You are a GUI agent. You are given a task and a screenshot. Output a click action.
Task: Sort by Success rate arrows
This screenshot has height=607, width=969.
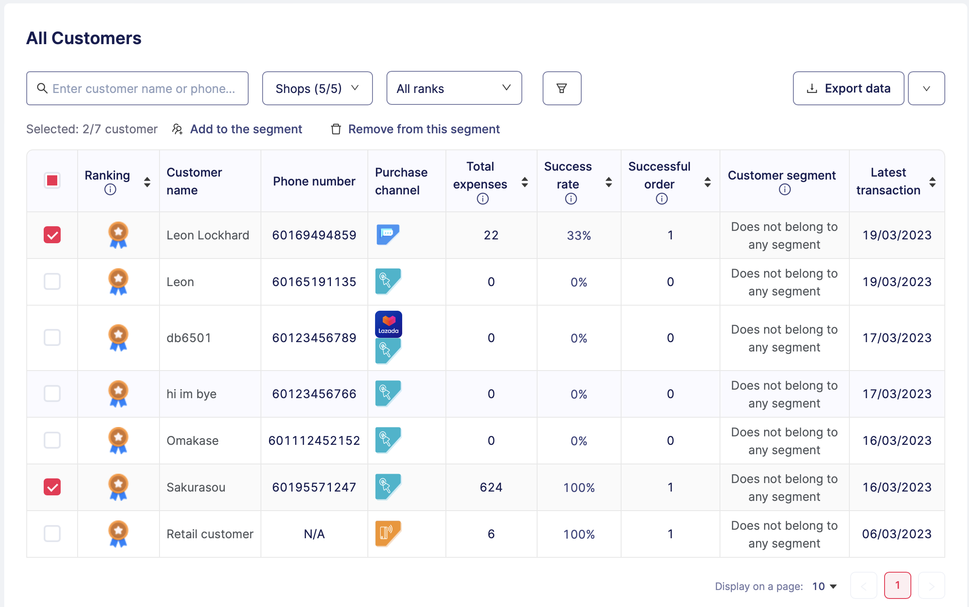click(608, 182)
